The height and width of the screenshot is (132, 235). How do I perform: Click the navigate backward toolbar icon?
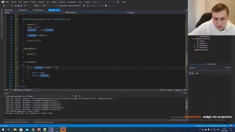tap(4, 6)
